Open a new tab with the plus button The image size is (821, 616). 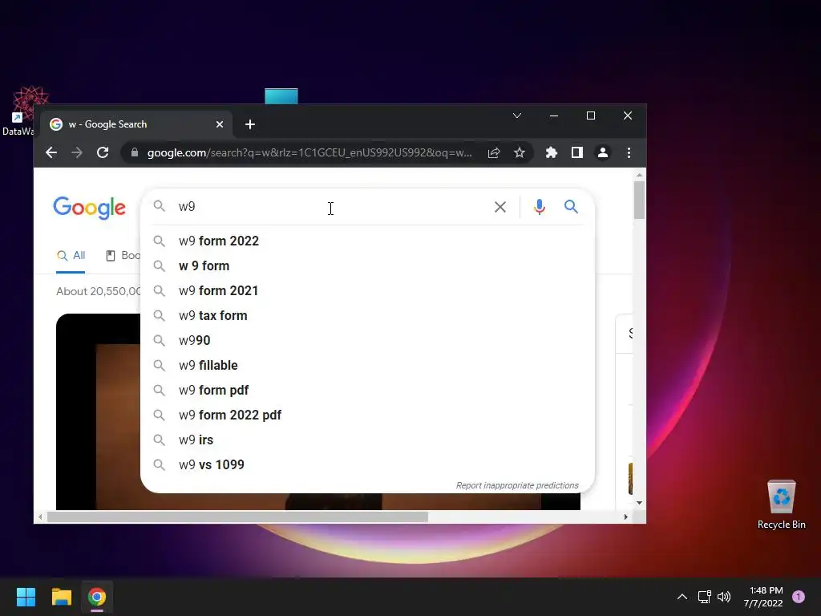pyautogui.click(x=250, y=124)
